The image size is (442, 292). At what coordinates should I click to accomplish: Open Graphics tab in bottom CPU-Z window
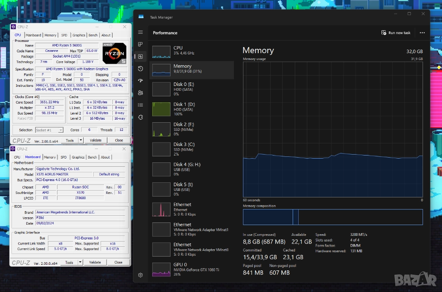point(78,157)
